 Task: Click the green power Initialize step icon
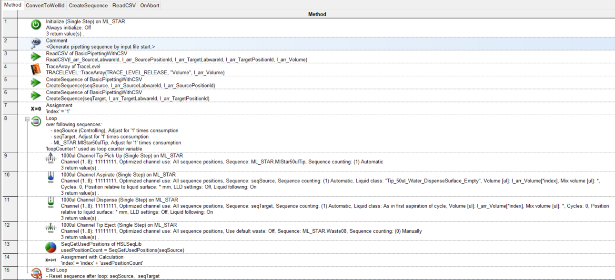coord(36,25)
